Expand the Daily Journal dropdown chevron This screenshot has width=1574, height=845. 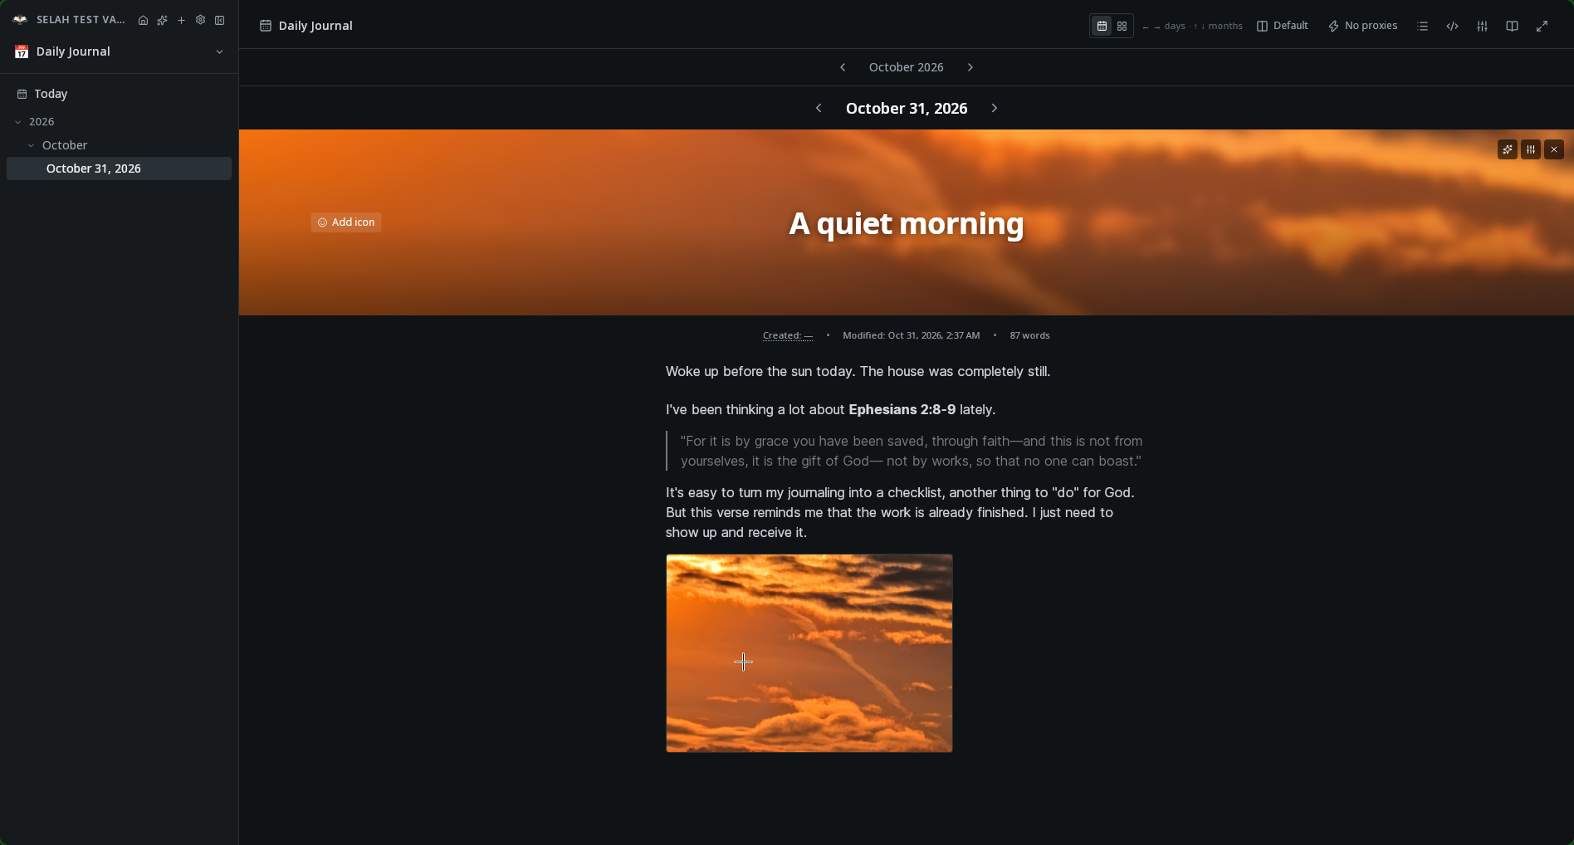pos(219,51)
